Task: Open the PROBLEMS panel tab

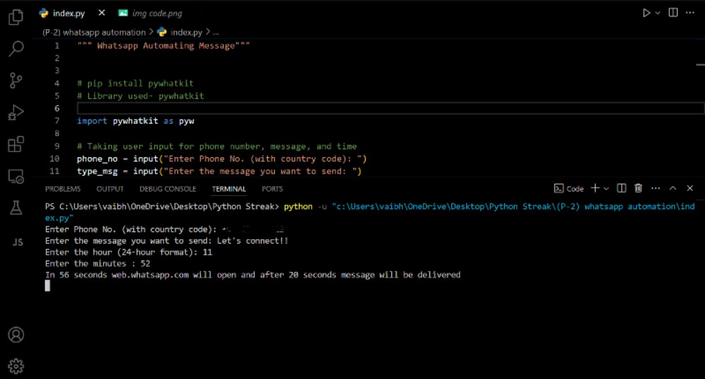Action: (63, 189)
